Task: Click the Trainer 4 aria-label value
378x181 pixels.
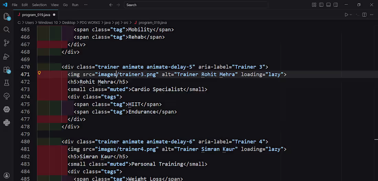Action: pyautogui.click(x=248, y=142)
